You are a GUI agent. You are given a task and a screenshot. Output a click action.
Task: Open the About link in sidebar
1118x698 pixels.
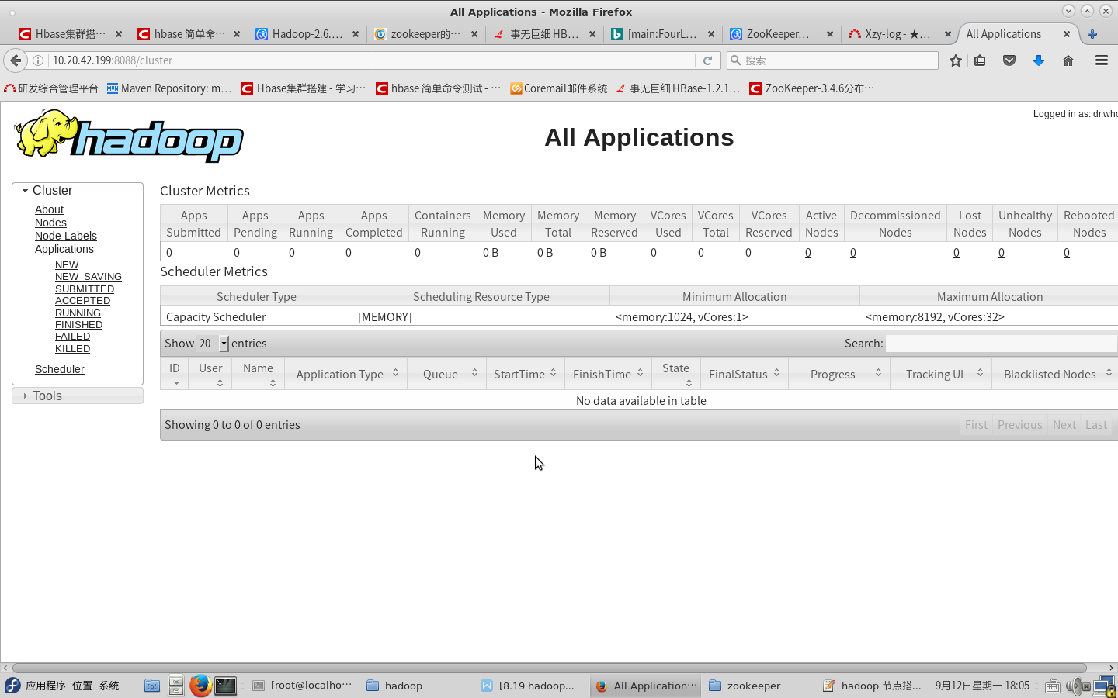pyautogui.click(x=49, y=209)
